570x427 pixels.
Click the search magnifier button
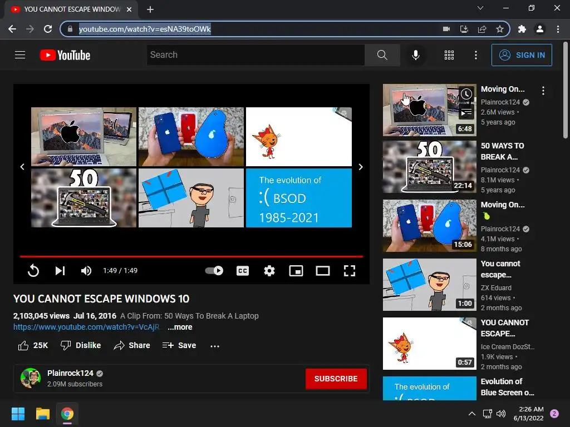tap(382, 55)
